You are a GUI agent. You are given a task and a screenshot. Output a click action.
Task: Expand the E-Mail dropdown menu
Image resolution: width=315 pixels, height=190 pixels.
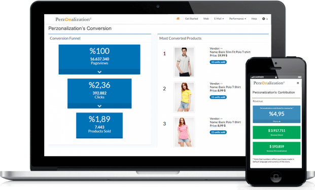[219, 19]
